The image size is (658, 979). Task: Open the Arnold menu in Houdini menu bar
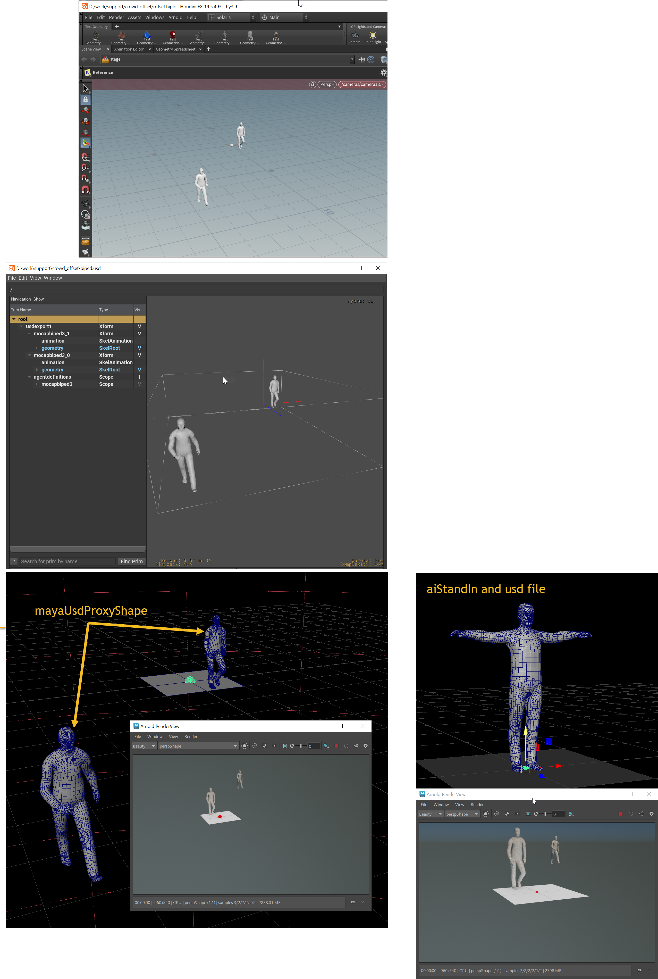(x=175, y=17)
